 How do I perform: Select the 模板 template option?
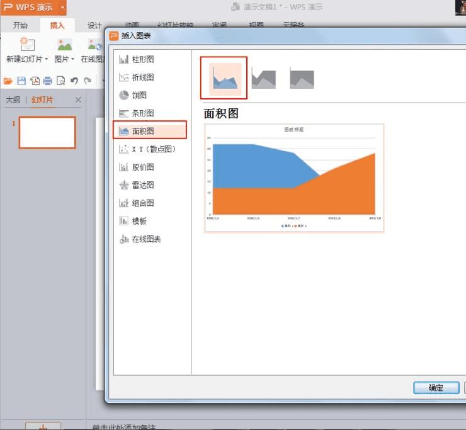pyautogui.click(x=133, y=221)
